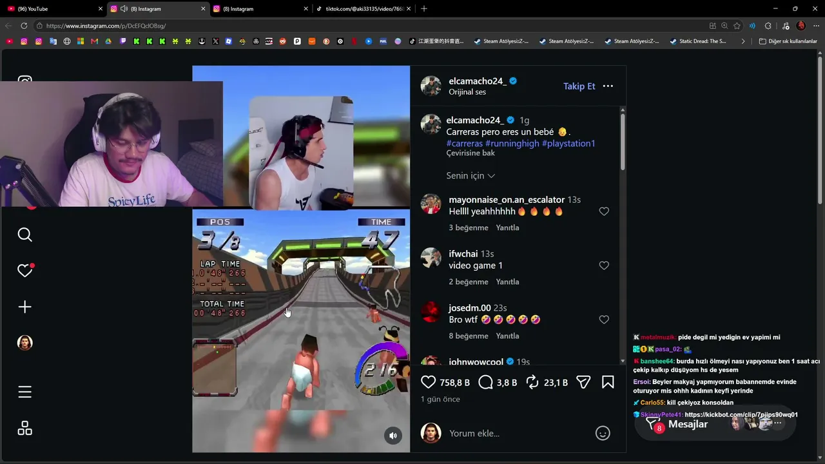Reply to ifwchai's comment
The height and width of the screenshot is (464, 825).
tap(507, 282)
